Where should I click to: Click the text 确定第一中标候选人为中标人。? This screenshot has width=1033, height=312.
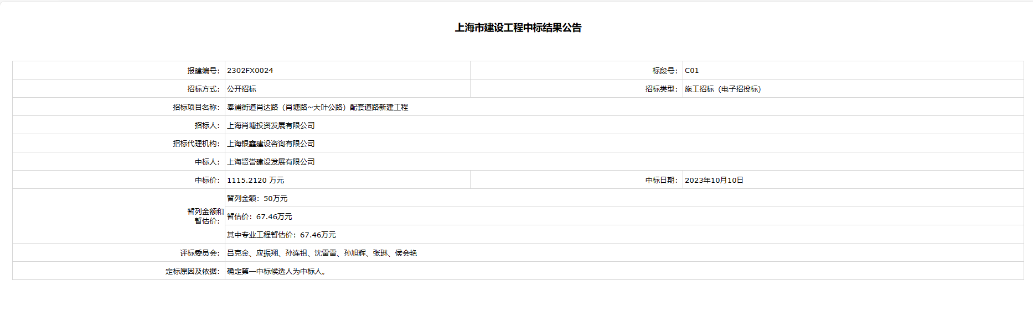click(x=277, y=271)
